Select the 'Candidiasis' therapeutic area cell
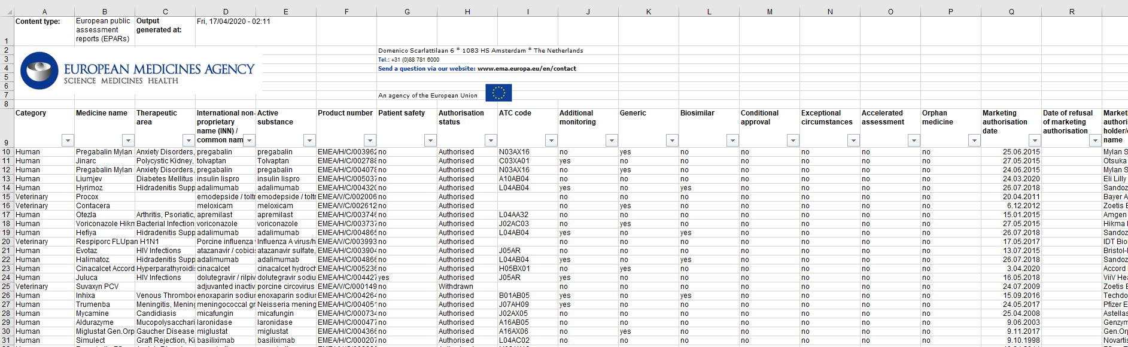Image resolution: width=1128 pixels, height=347 pixels. [x=165, y=313]
